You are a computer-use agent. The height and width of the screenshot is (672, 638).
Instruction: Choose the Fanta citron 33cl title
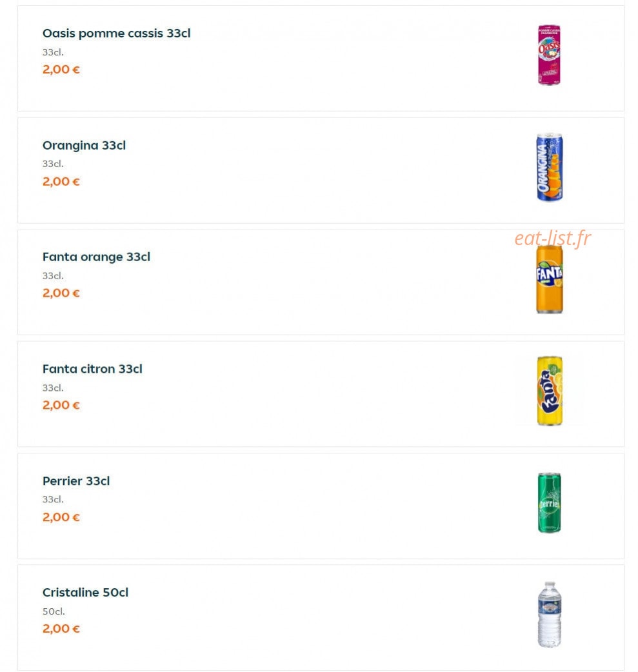92,369
